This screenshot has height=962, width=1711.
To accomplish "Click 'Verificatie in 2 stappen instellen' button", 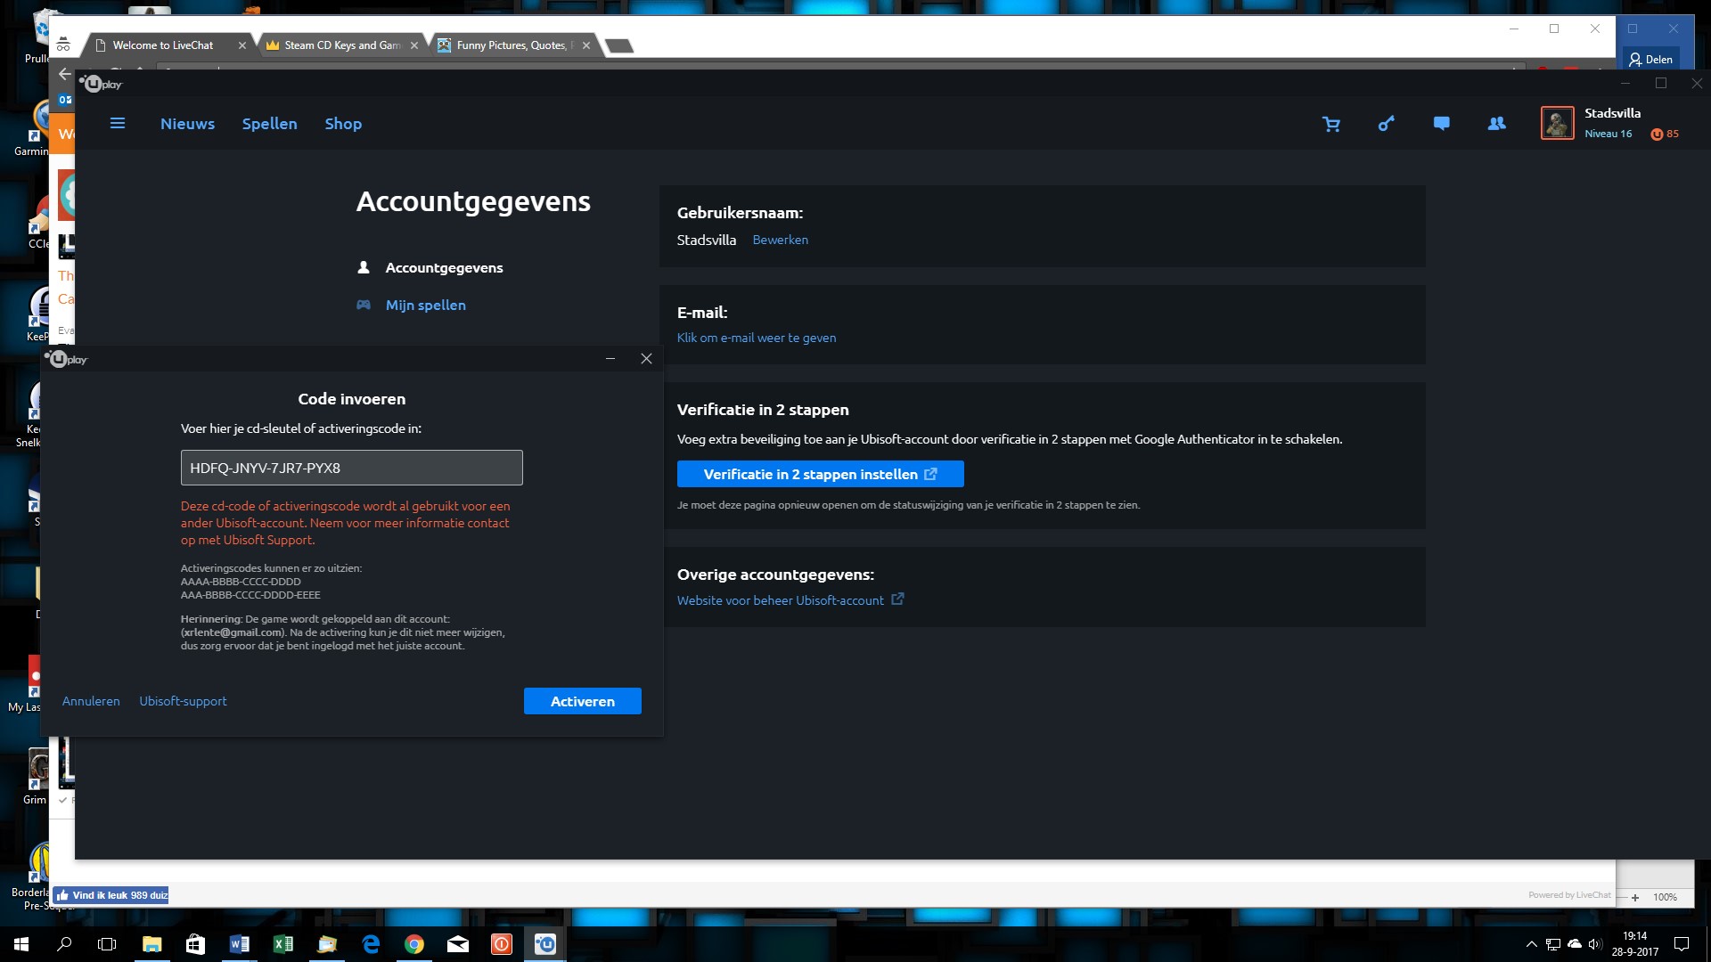I will tap(820, 474).
